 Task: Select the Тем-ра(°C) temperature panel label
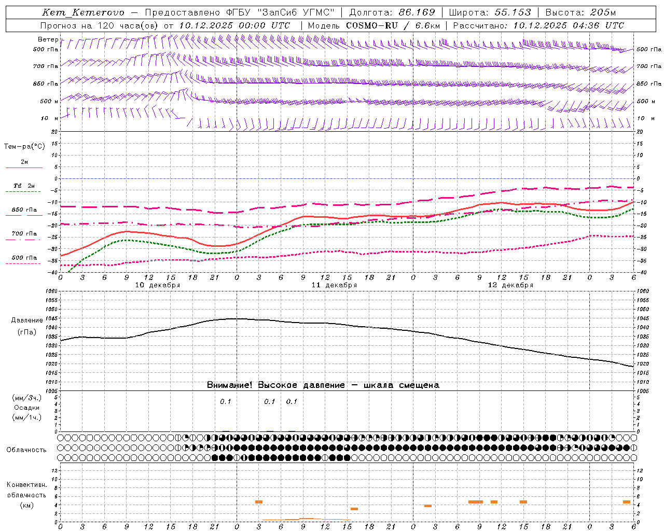24,147
